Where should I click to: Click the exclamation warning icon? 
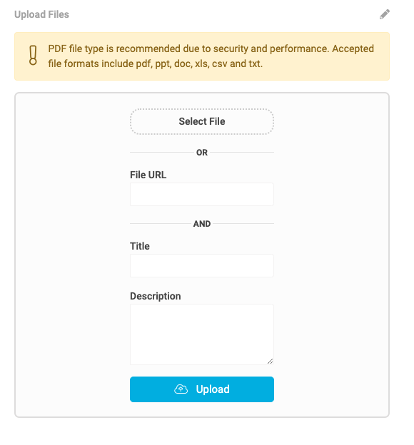coord(33,56)
